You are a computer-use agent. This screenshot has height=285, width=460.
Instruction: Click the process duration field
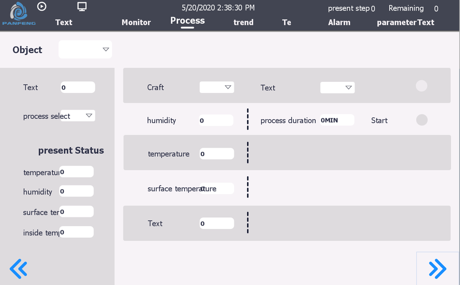point(337,120)
